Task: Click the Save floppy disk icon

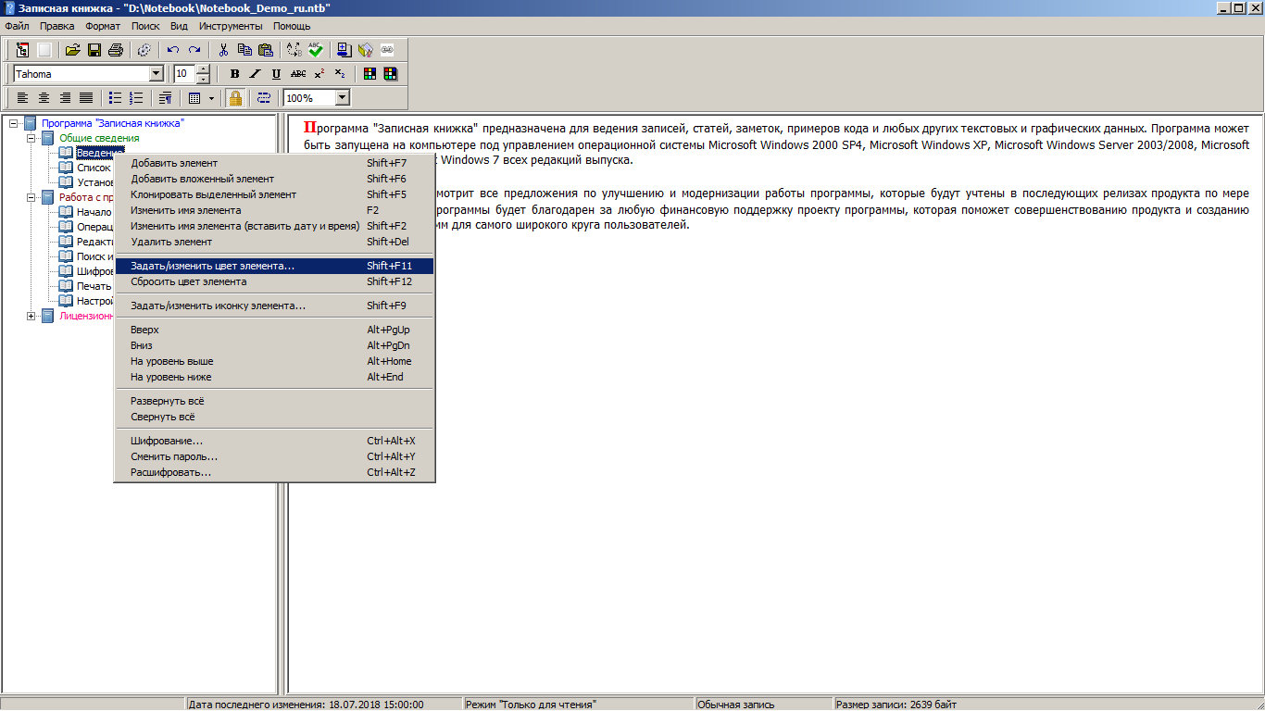Action: (94, 50)
